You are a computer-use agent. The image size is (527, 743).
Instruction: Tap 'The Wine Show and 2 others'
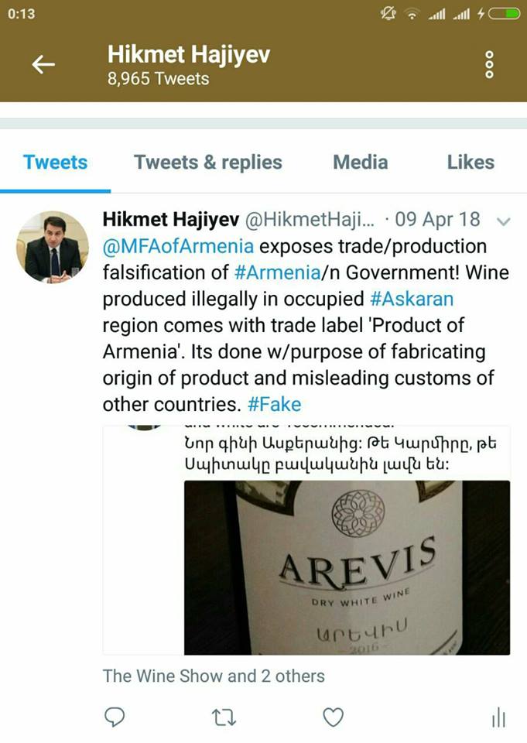click(x=214, y=676)
